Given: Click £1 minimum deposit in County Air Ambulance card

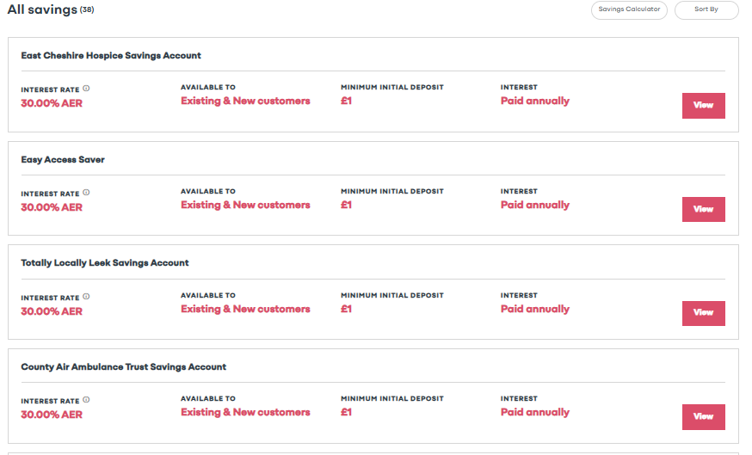Looking at the screenshot, I should [x=346, y=412].
